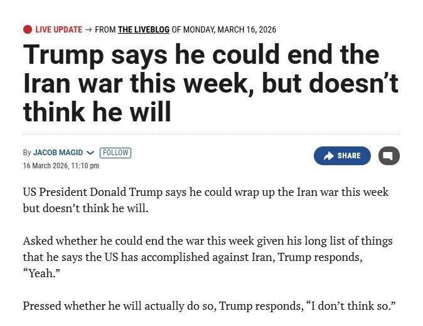Click the LIVE UPDATE label
Viewport: 423px width, 326px height.
58,29
